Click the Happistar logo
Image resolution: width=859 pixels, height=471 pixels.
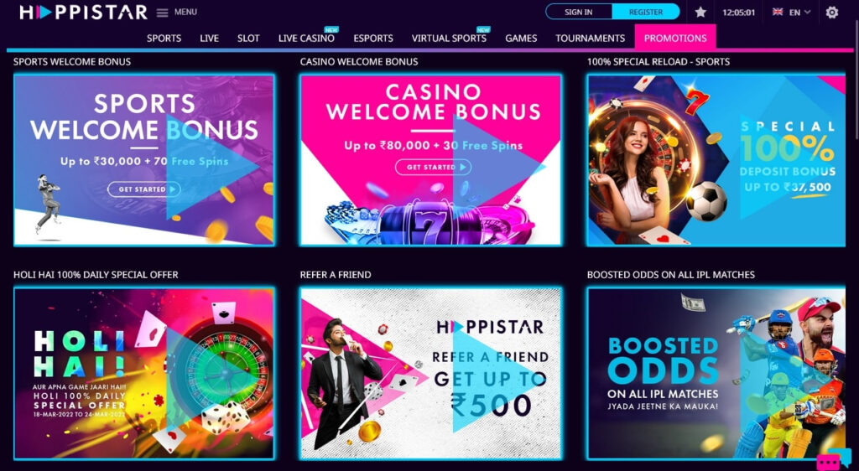point(83,12)
